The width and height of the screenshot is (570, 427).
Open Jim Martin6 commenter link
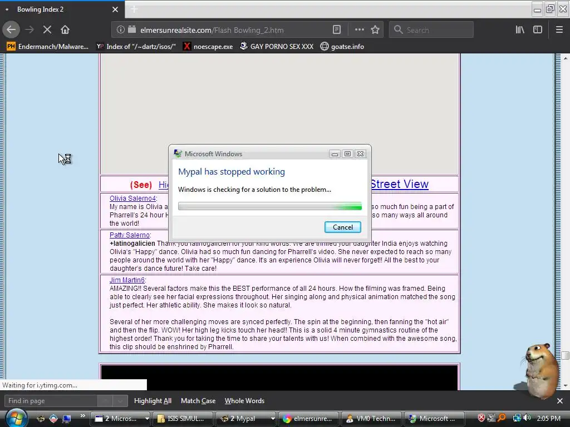127,280
